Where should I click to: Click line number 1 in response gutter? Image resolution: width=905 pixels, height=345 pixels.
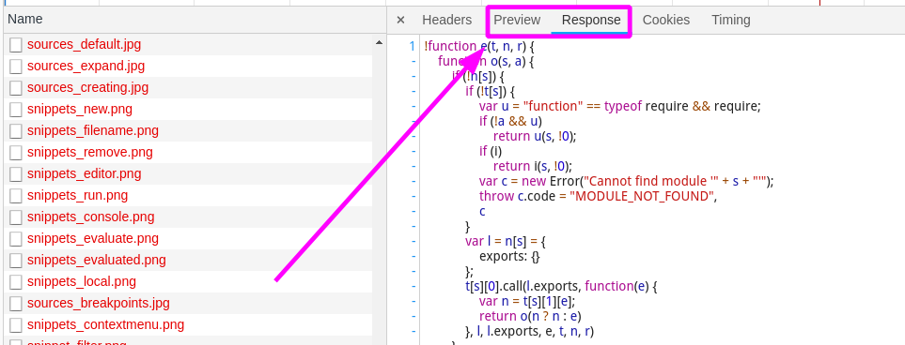413,46
